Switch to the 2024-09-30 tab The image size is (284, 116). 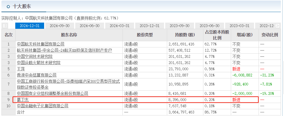(x=60, y=26)
